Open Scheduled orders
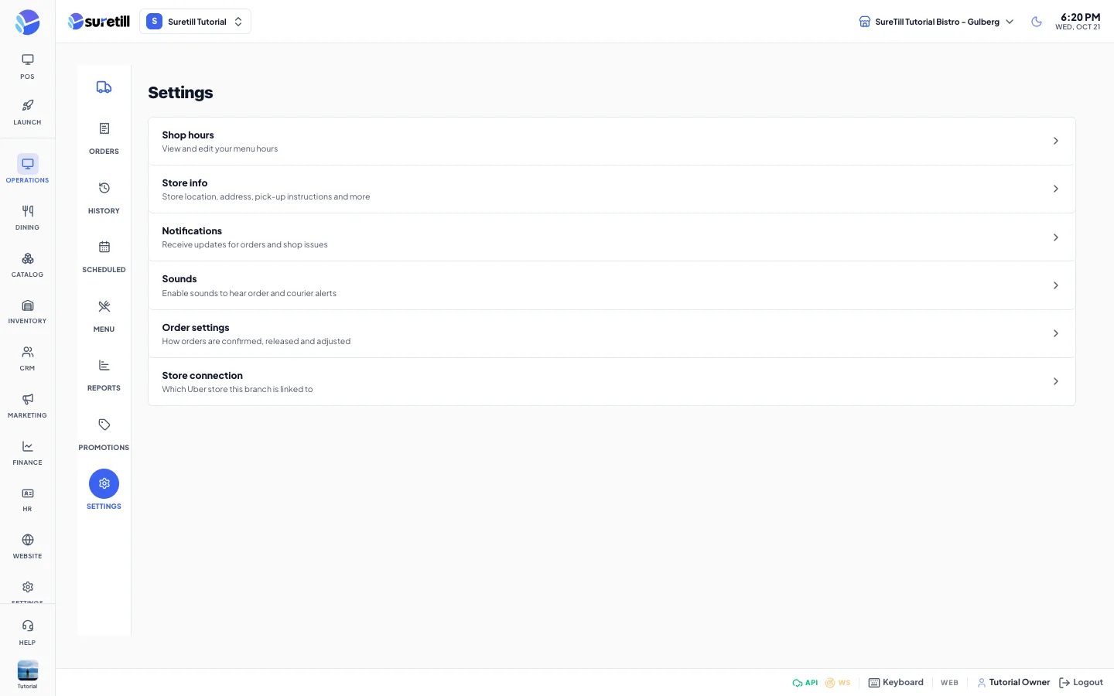The image size is (1114, 696). [x=104, y=256]
